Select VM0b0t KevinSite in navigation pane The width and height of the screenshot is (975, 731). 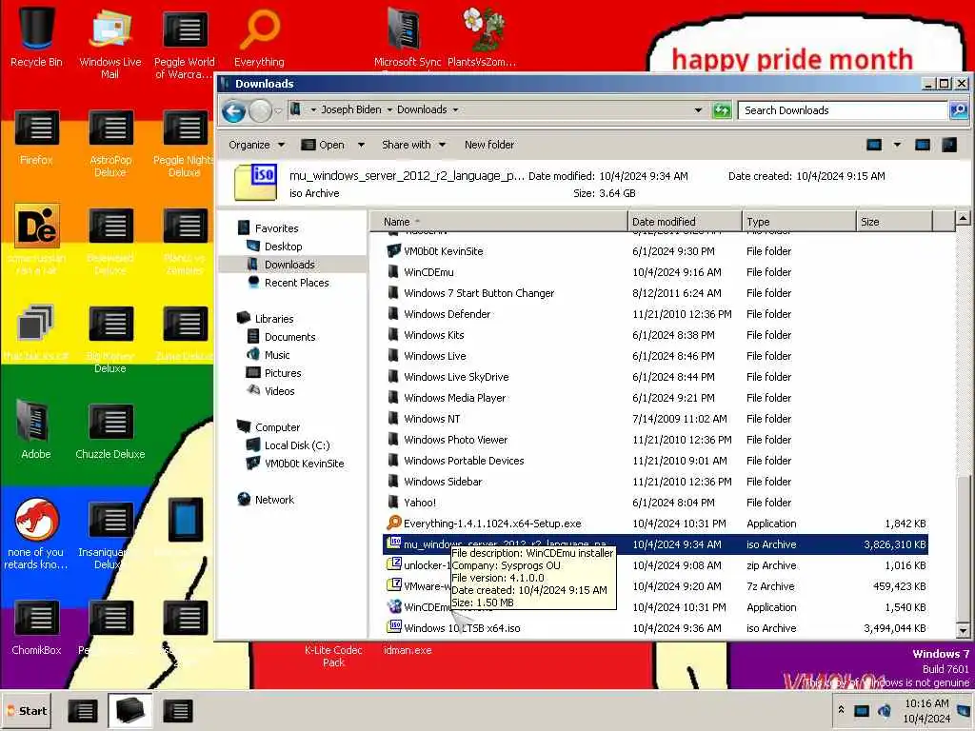295,464
